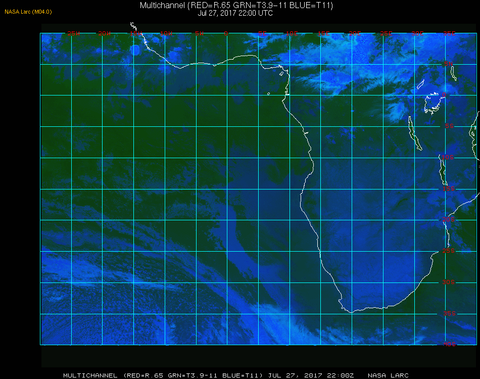
Task: Click the 30S latitude label
Action: tap(449, 282)
